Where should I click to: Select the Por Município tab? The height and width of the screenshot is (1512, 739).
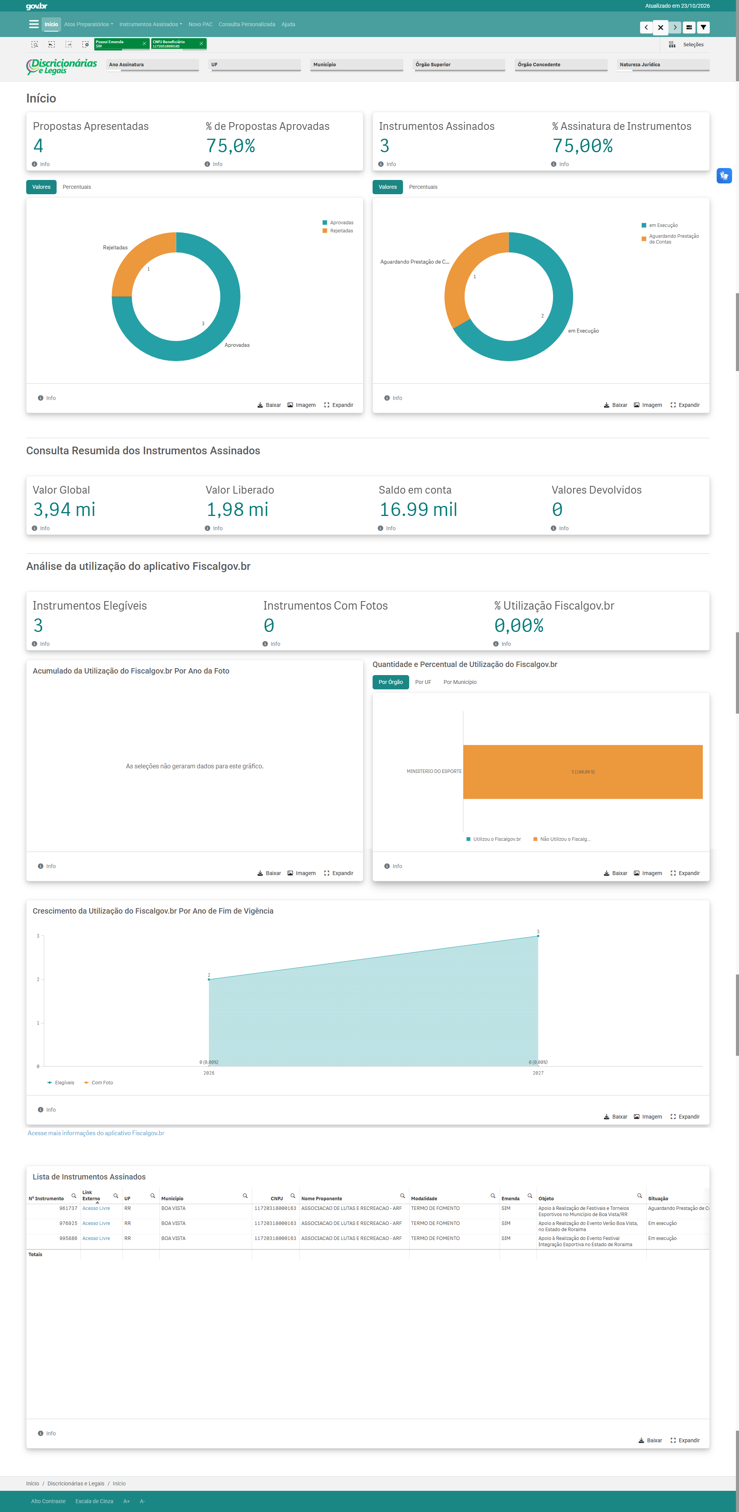[x=460, y=682]
